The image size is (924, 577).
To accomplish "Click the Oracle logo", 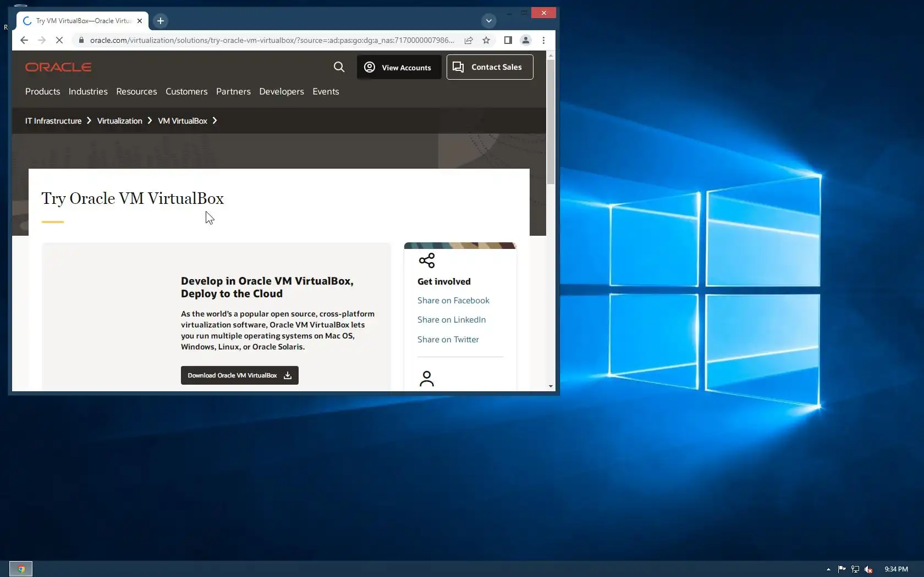I will (x=58, y=67).
